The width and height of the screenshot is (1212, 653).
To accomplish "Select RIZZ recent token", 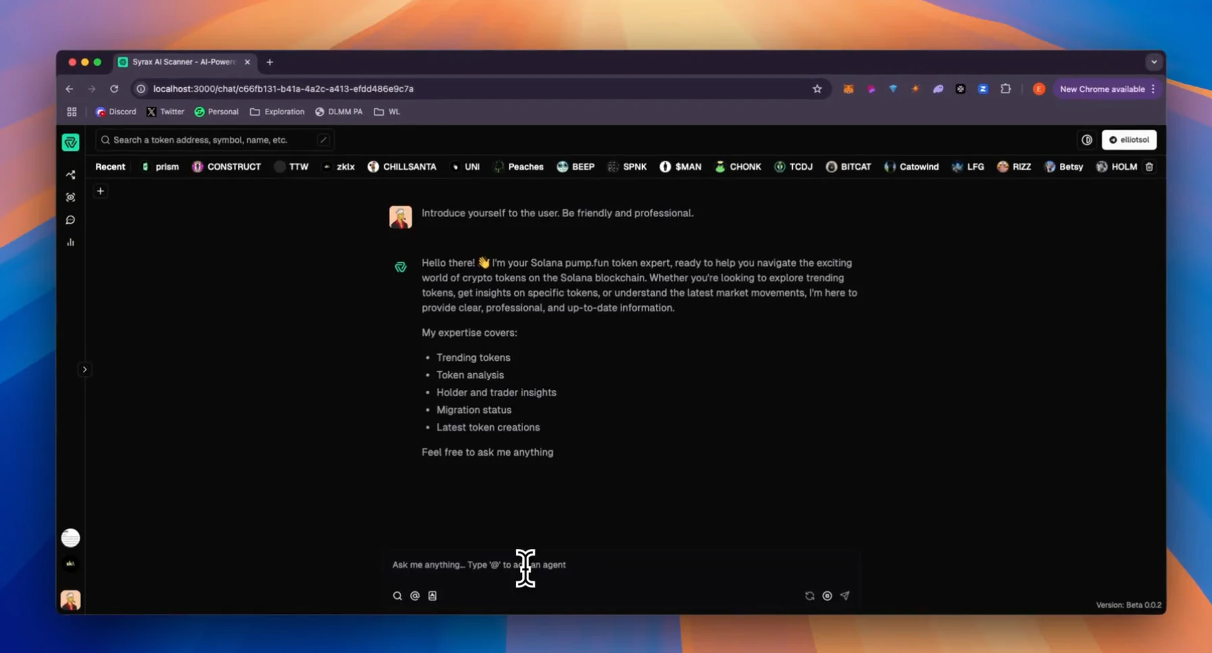I will click(x=1014, y=166).
